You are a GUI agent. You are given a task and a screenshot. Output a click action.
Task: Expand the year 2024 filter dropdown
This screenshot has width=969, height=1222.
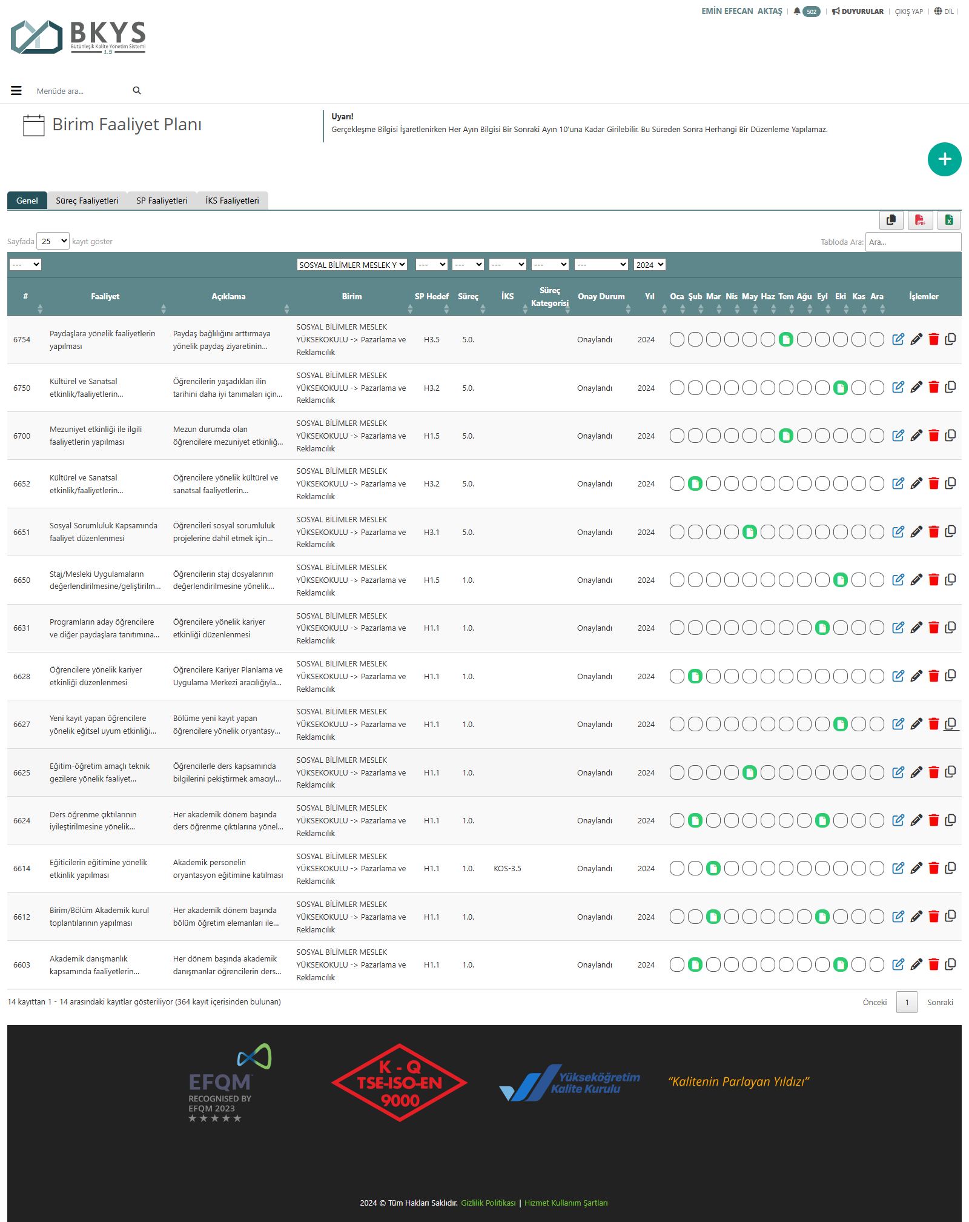[649, 265]
